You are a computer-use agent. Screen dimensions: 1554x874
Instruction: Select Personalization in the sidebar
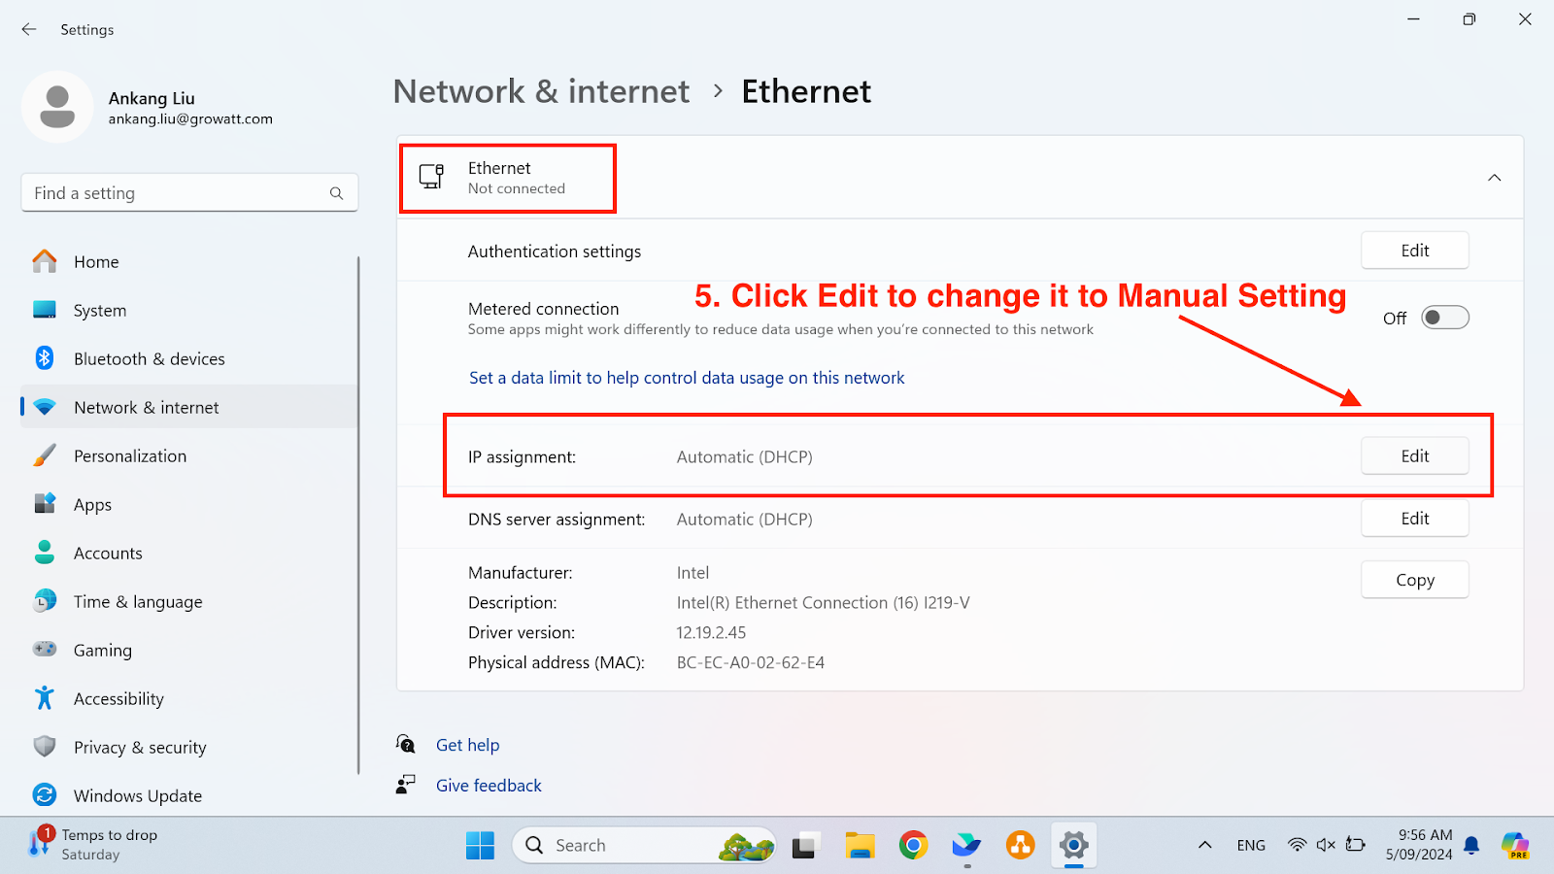tap(129, 455)
